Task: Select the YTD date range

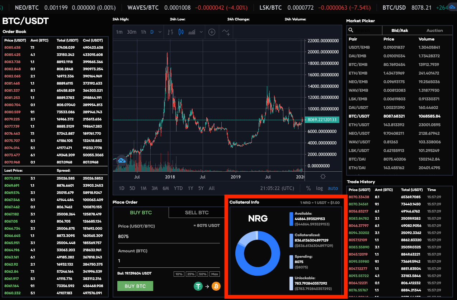Action: click(178, 188)
